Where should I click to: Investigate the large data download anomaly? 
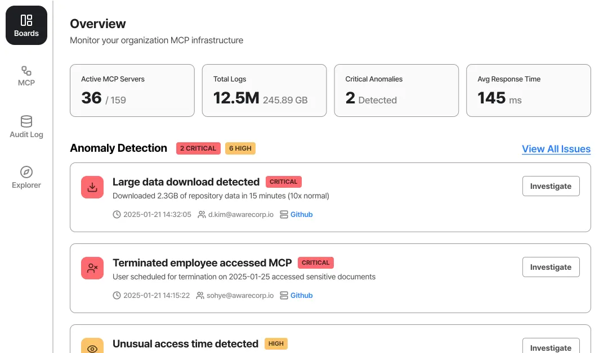click(x=551, y=186)
